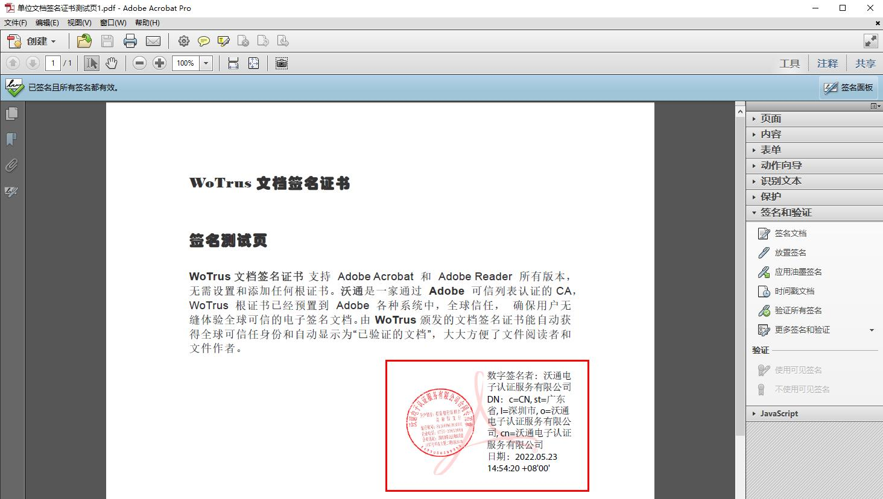
Task: Open the zoom percentage dropdown
Action: tap(206, 63)
